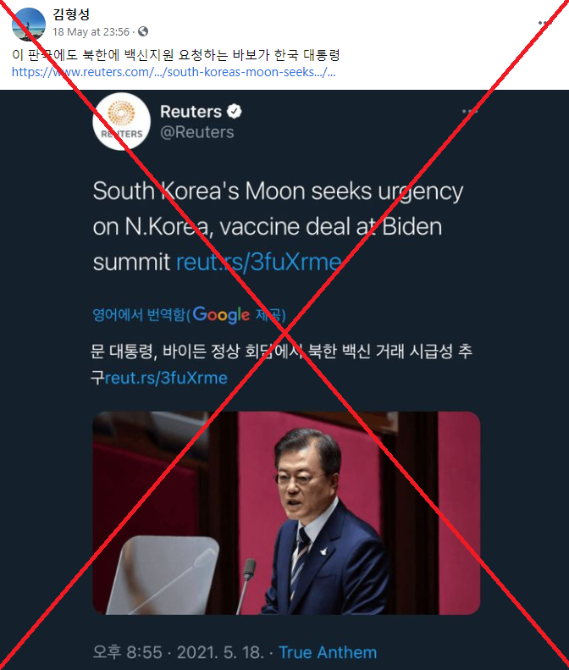The height and width of the screenshot is (670, 569).
Task: Click the translated Korean tweet text
Action: tap(281, 364)
